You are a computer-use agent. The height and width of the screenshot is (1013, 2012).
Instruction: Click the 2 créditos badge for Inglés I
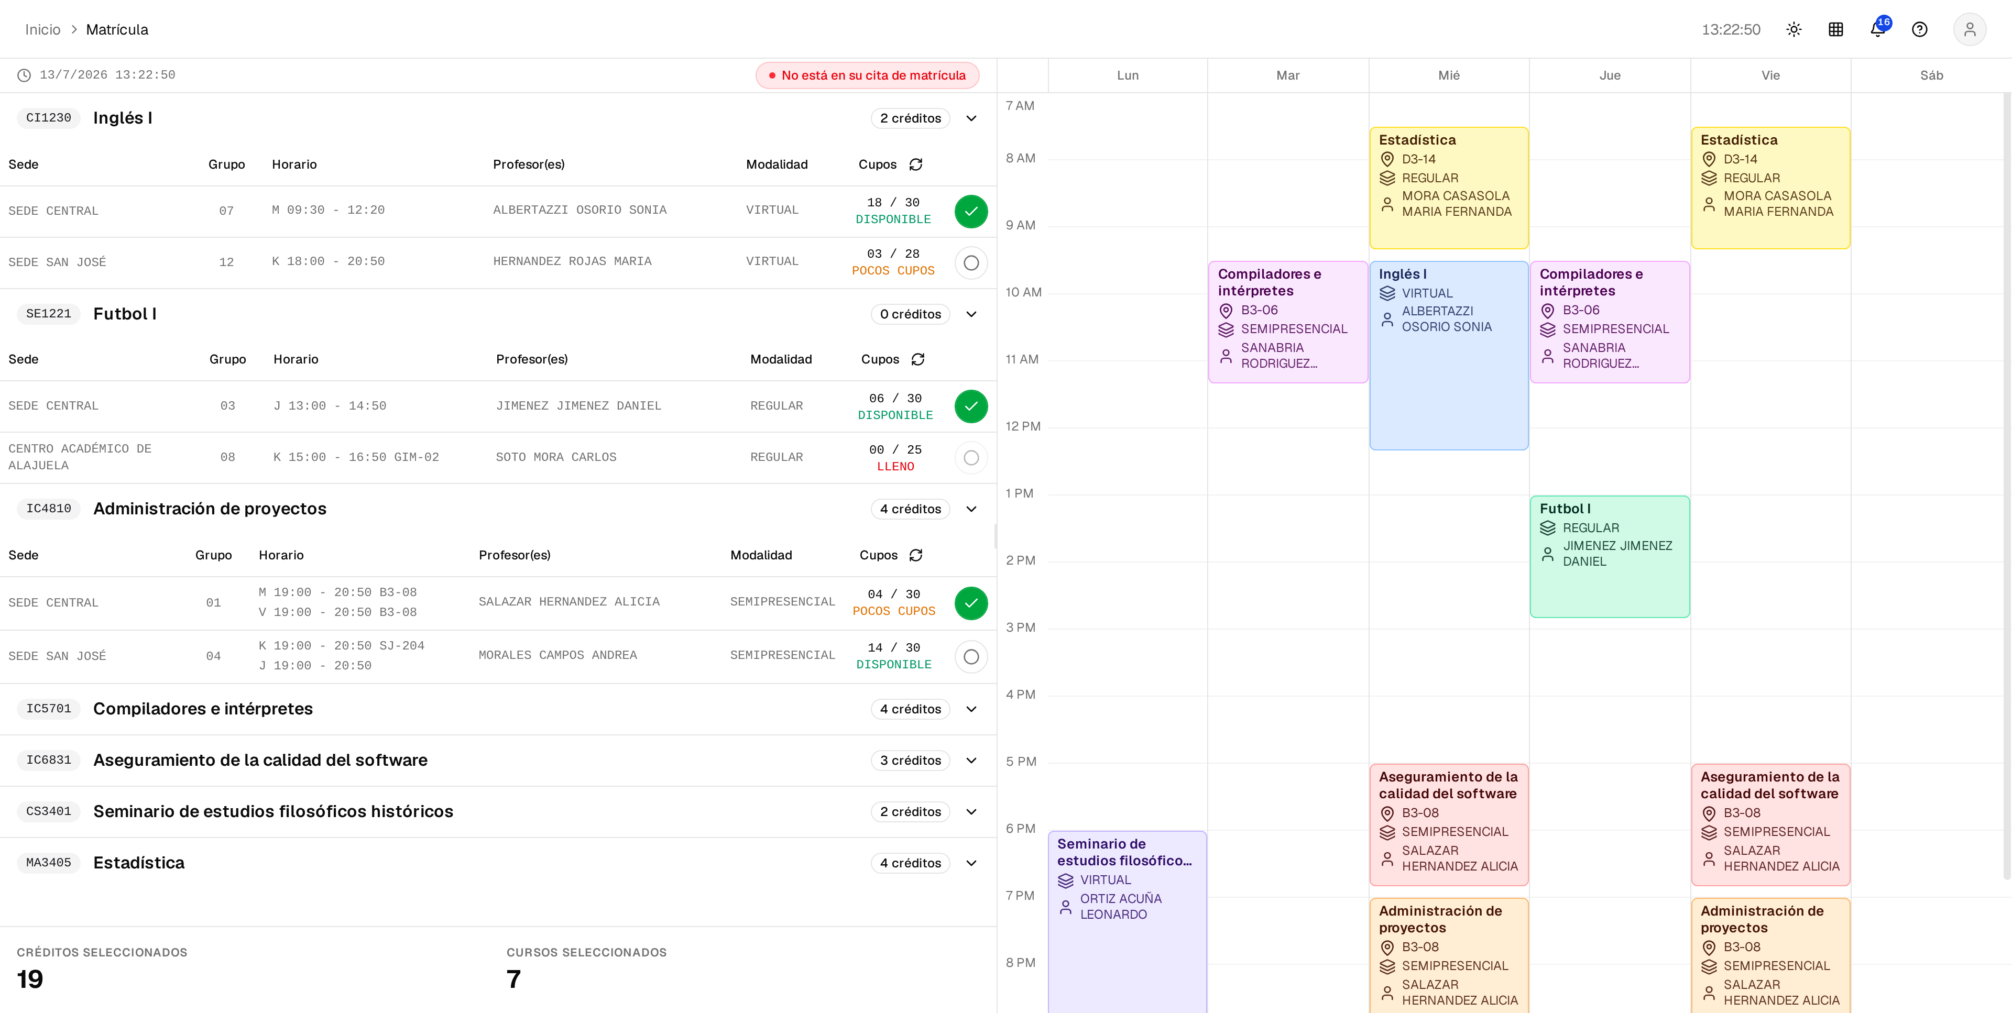pos(910,119)
